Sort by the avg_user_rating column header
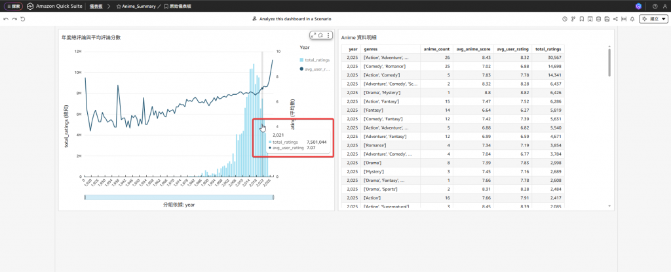Screen dimensions: 671x272 (512, 49)
